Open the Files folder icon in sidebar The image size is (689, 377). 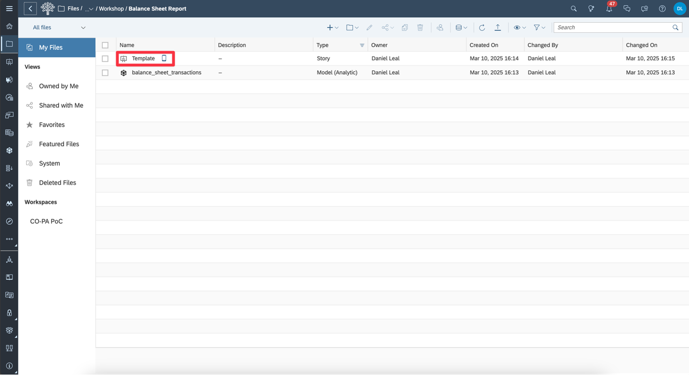tap(9, 44)
